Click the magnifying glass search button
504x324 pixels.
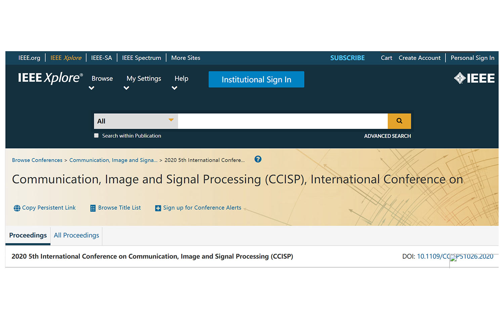(x=399, y=121)
